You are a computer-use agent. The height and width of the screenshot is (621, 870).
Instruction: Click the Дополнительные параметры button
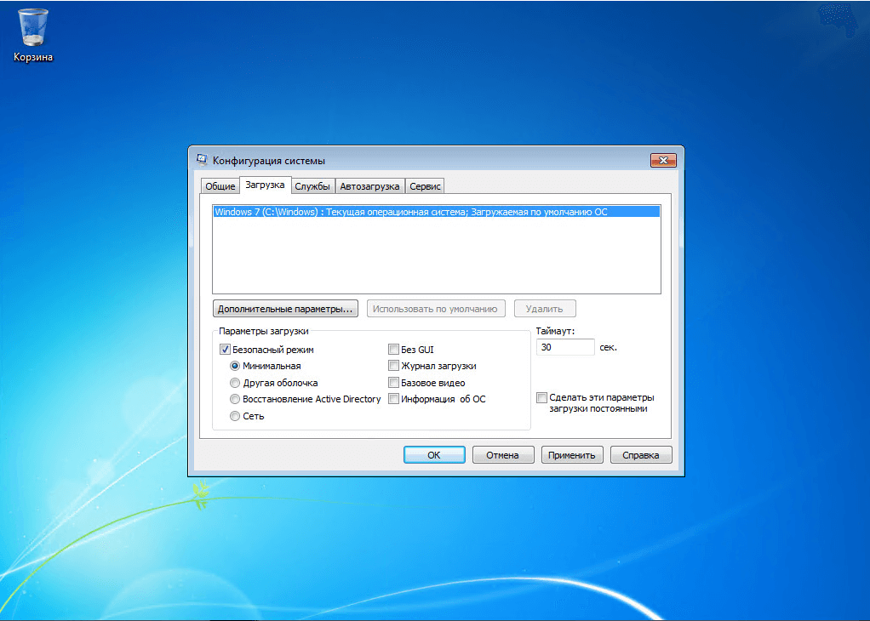(285, 309)
